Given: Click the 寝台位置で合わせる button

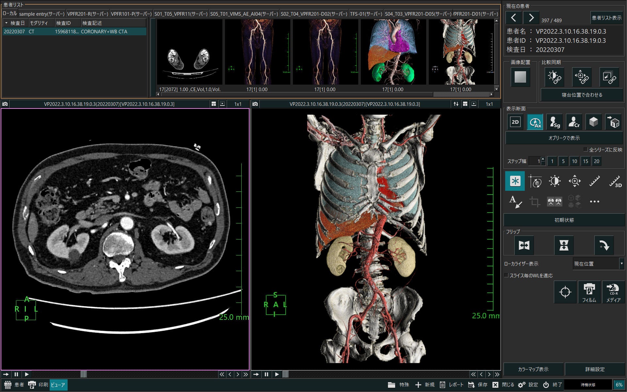Looking at the screenshot, I should (582, 95).
